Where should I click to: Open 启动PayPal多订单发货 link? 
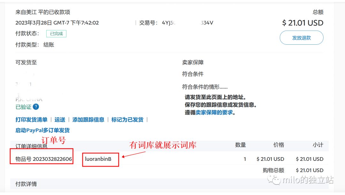coord(42,130)
